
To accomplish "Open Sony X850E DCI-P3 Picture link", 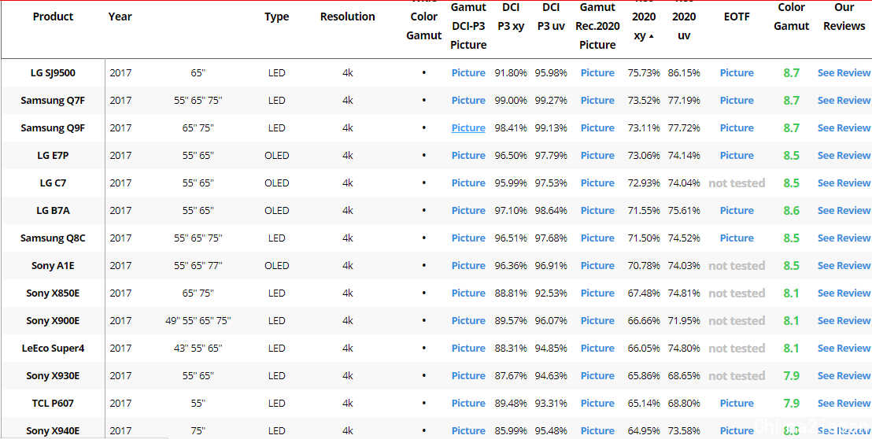I will [468, 293].
